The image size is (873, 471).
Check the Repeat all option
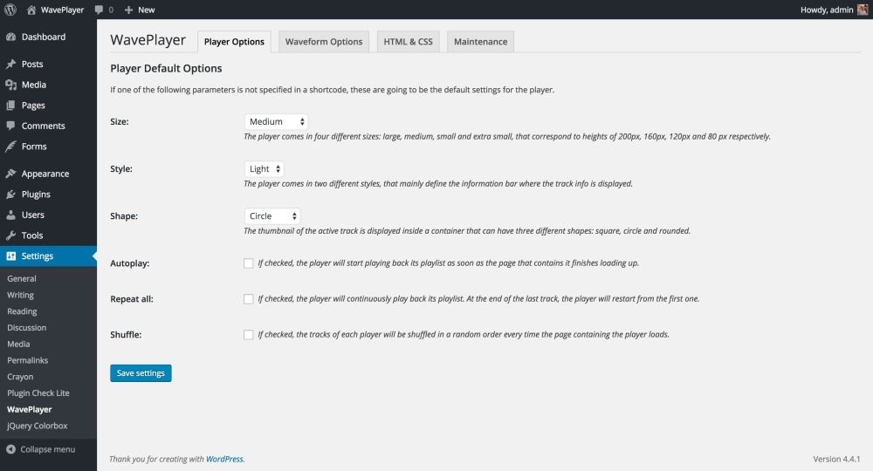[249, 298]
